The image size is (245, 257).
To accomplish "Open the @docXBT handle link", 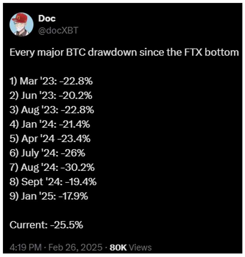I will coord(58,31).
